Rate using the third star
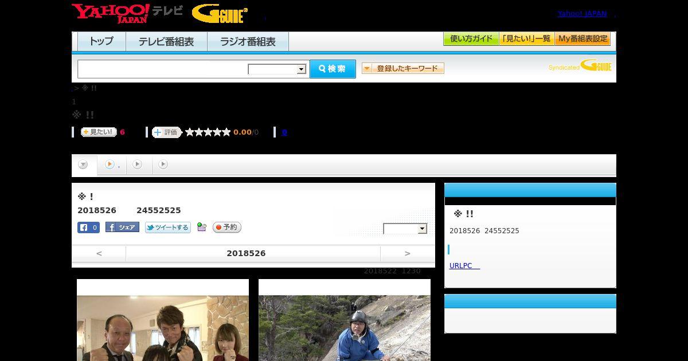 (x=208, y=132)
